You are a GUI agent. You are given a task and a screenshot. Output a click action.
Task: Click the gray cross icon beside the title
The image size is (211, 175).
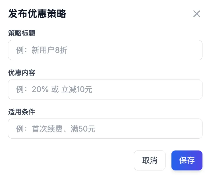196,14
